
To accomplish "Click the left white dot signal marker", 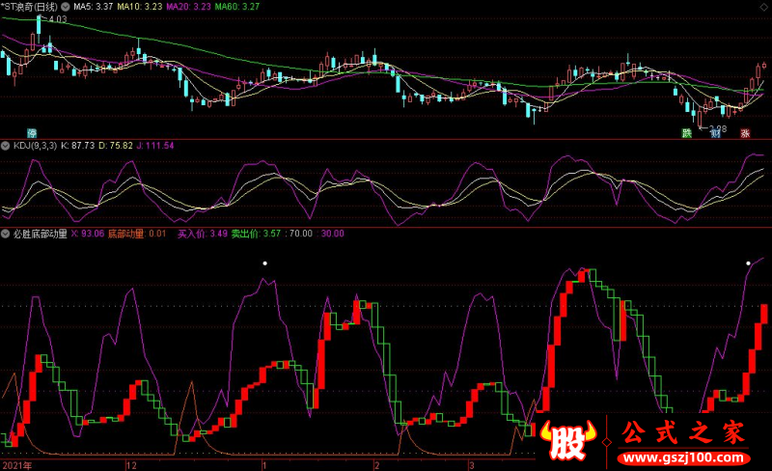I will (x=264, y=263).
